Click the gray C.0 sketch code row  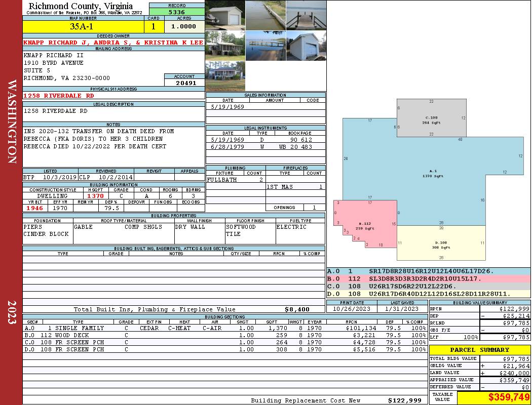[x=429, y=286]
